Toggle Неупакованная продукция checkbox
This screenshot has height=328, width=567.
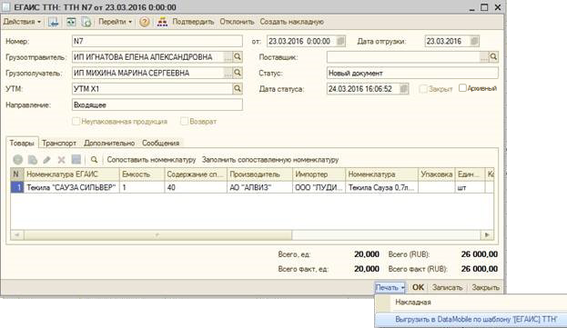[x=76, y=121]
